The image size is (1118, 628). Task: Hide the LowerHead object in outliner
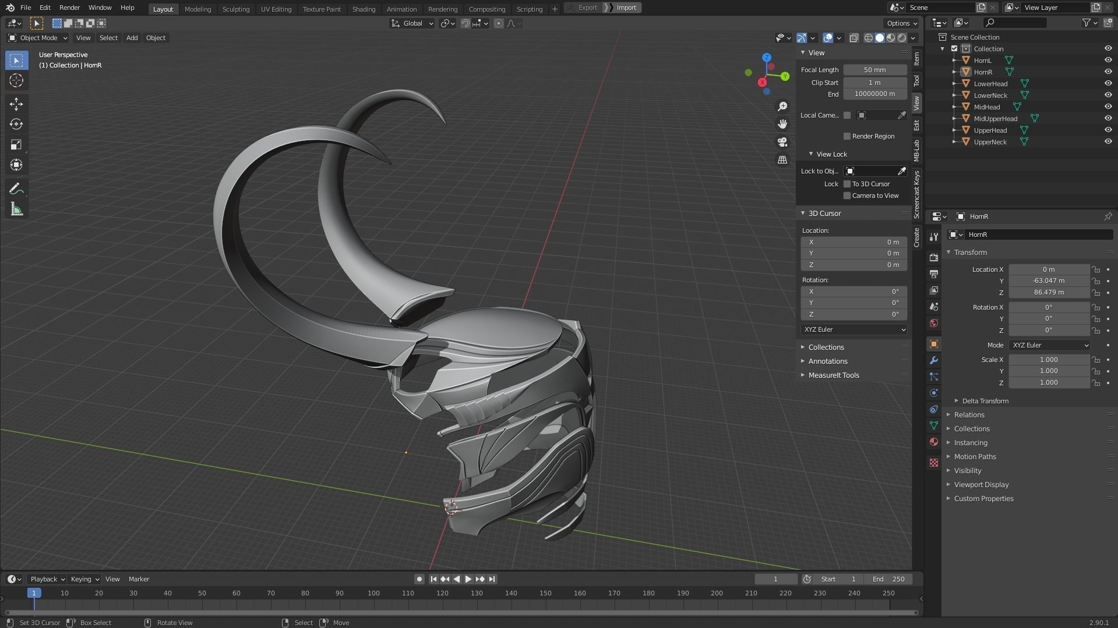(x=1108, y=83)
